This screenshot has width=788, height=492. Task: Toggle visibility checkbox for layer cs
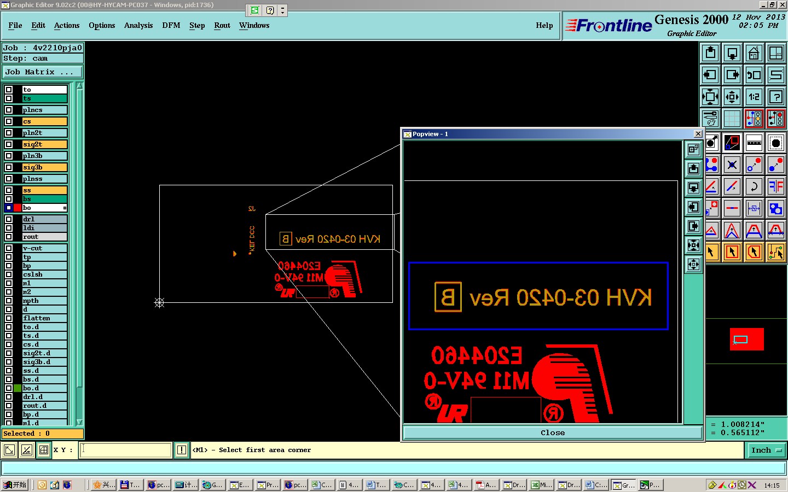tap(9, 121)
